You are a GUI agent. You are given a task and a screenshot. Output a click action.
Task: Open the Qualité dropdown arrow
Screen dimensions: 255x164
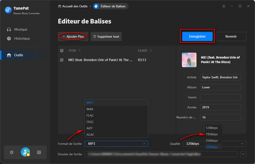point(242,144)
